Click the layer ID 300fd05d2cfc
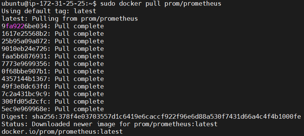Screen dimensions: 304x136 pyautogui.click(x=24, y=101)
